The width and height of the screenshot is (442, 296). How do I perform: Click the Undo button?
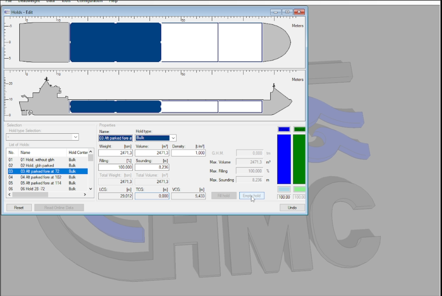click(x=292, y=208)
